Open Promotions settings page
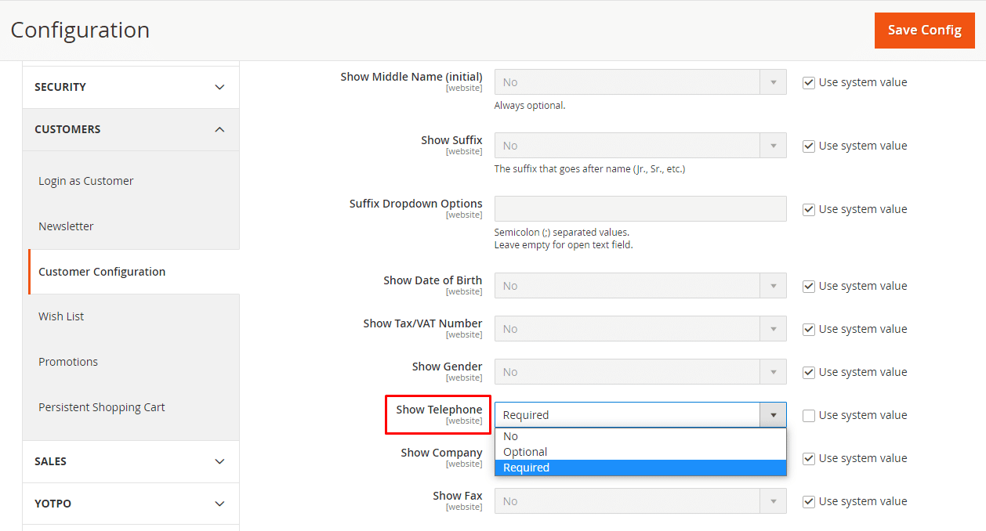The width and height of the screenshot is (986, 531). 68,362
